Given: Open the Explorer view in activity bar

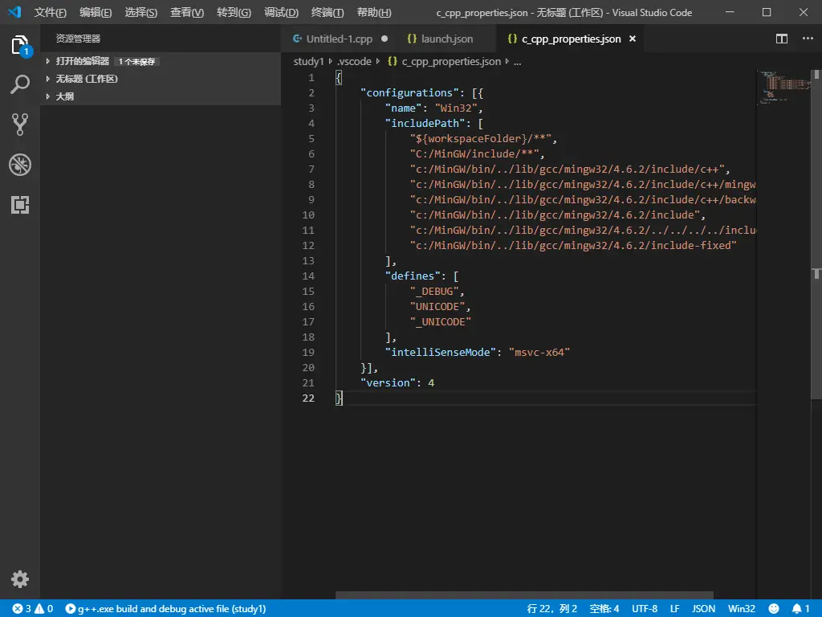Looking at the screenshot, I should click(20, 45).
